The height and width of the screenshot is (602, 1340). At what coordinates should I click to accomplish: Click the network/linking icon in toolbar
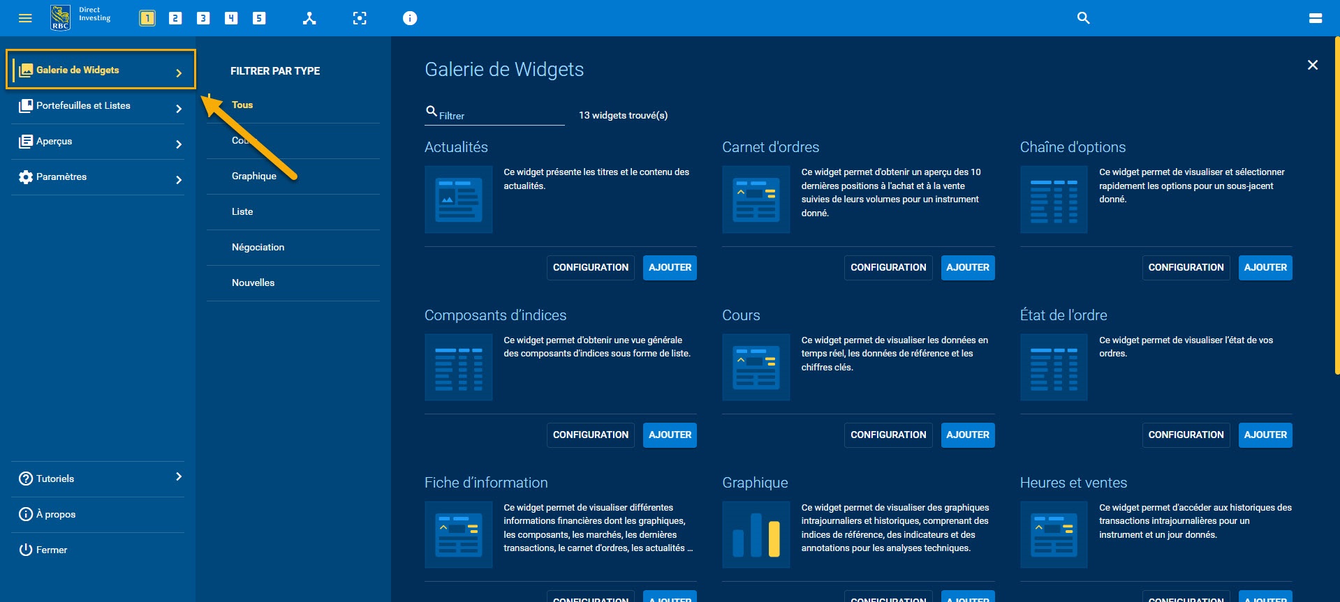pos(309,18)
